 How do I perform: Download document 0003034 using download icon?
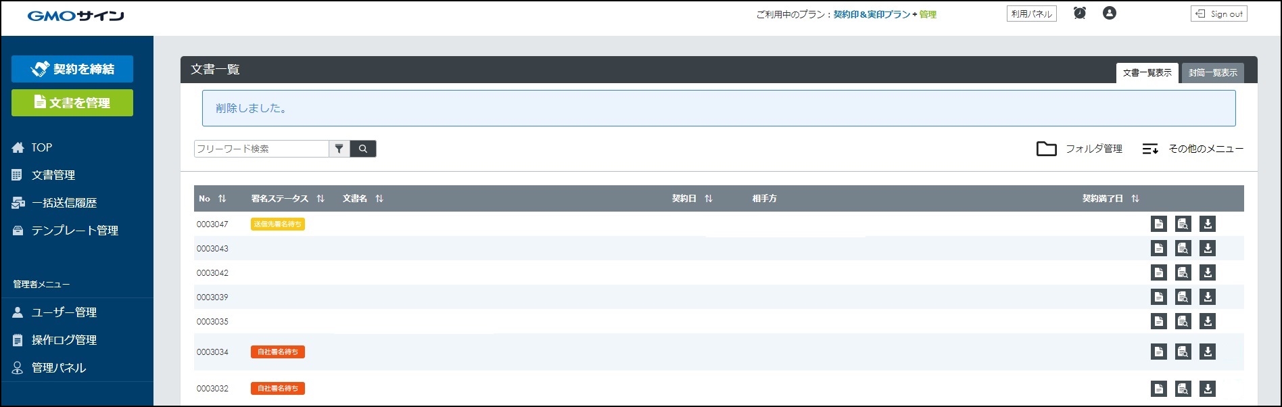click(x=1208, y=352)
